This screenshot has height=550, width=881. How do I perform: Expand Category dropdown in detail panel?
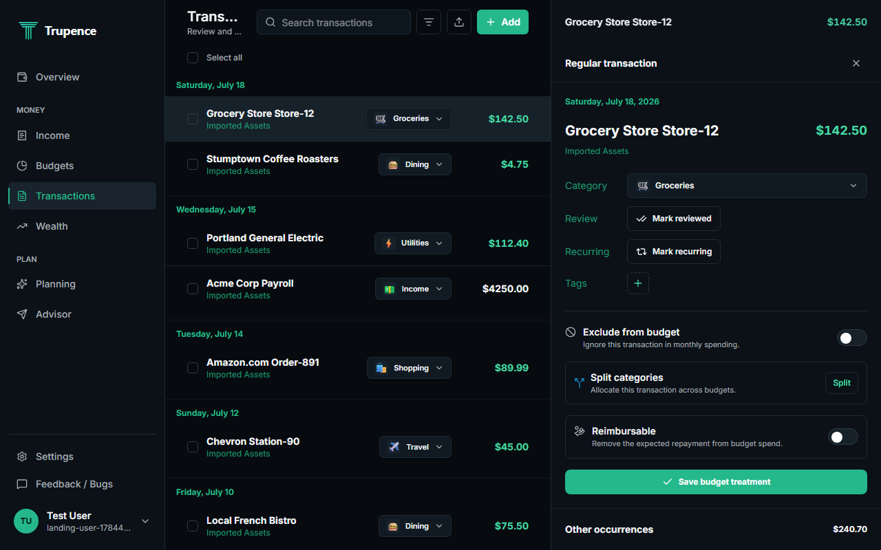pyautogui.click(x=747, y=186)
